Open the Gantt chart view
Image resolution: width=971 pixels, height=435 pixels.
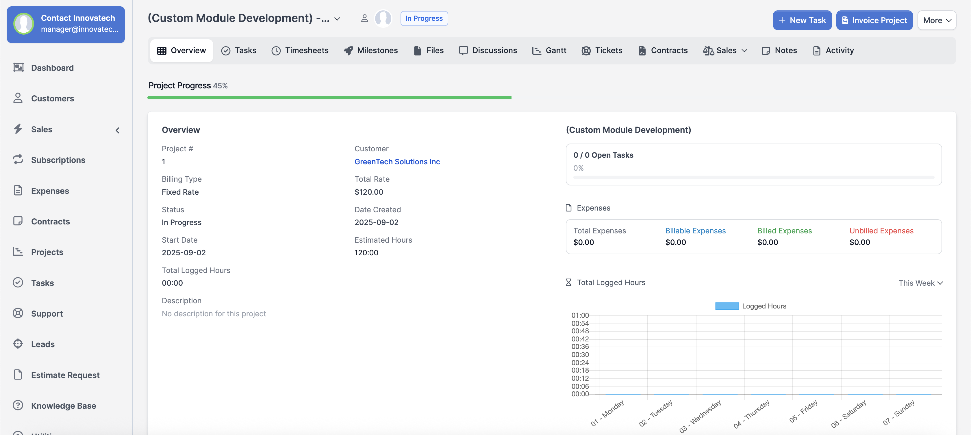[x=550, y=50]
